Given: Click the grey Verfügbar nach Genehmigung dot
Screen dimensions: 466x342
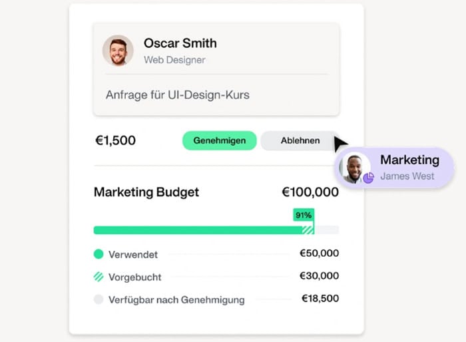Looking at the screenshot, I should pyautogui.click(x=99, y=299).
